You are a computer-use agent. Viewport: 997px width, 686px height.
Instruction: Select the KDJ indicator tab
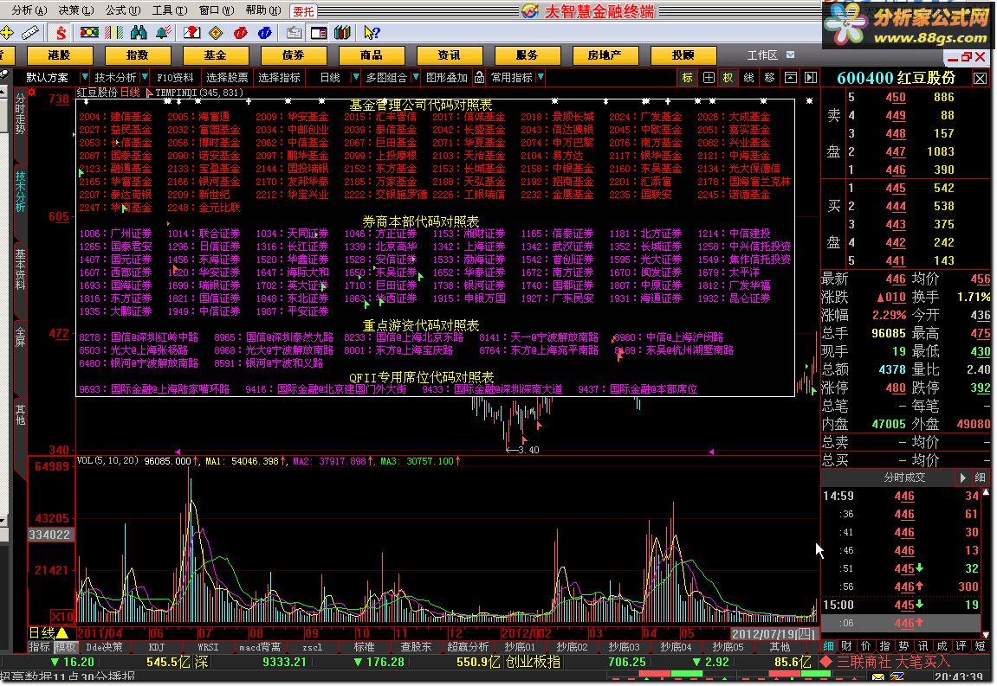(x=157, y=647)
